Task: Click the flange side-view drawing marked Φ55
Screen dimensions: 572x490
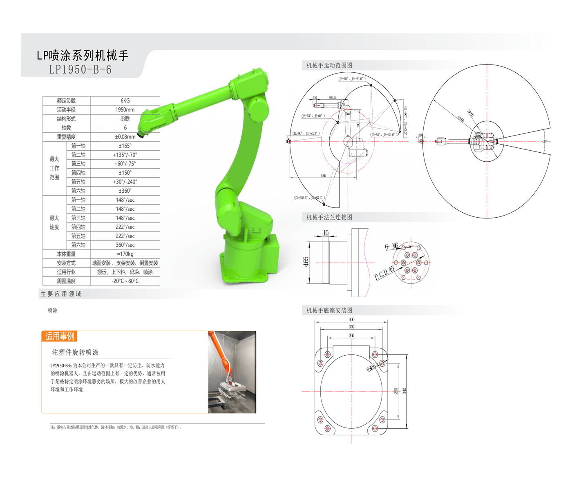Action: point(337,262)
